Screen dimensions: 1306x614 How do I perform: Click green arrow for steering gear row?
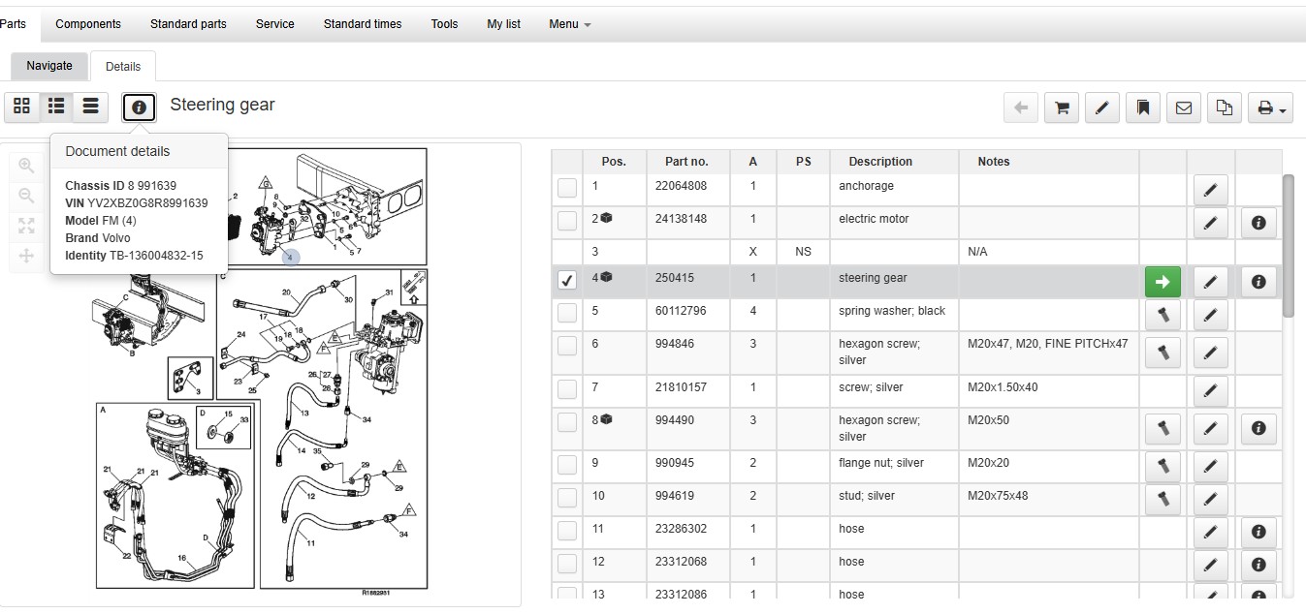coord(1163,282)
